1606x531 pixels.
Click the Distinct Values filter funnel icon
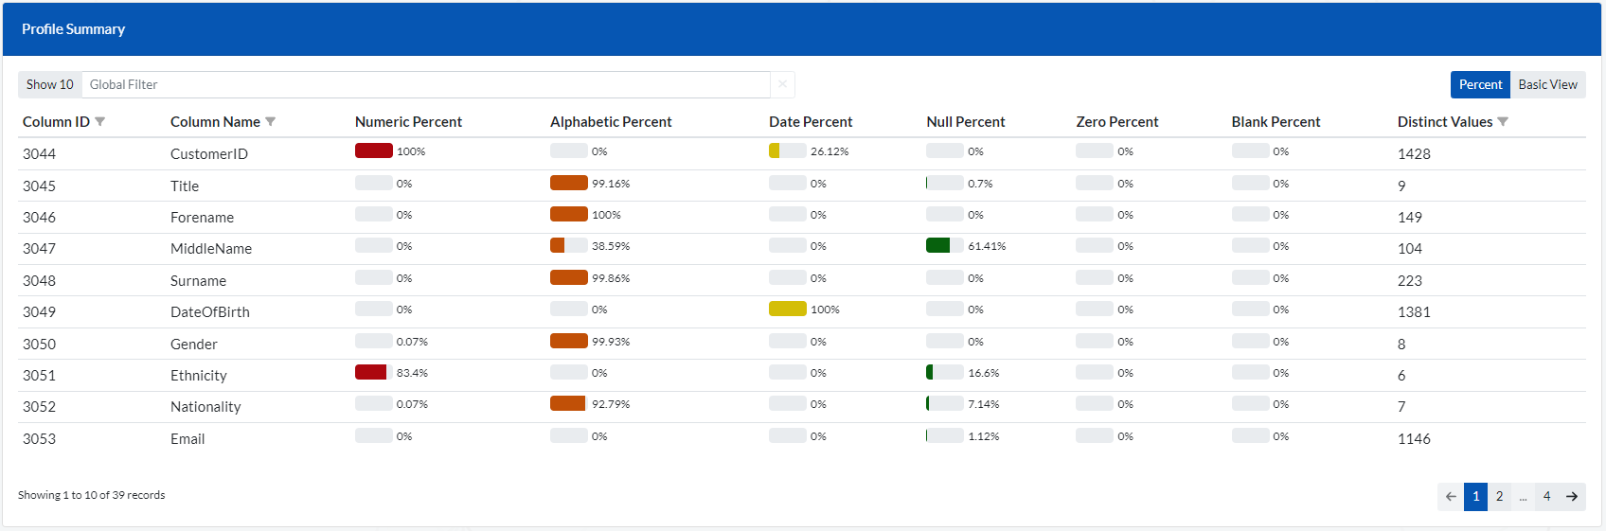coord(1503,122)
